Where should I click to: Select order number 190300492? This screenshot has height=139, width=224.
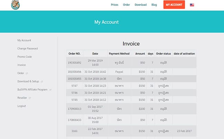pos(74,63)
